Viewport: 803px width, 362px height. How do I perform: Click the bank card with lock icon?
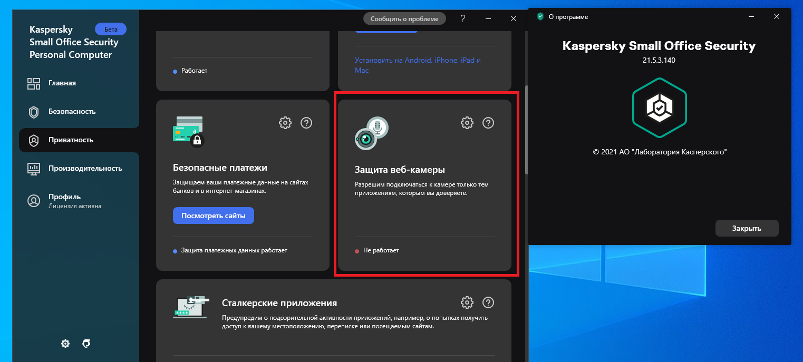(x=188, y=132)
